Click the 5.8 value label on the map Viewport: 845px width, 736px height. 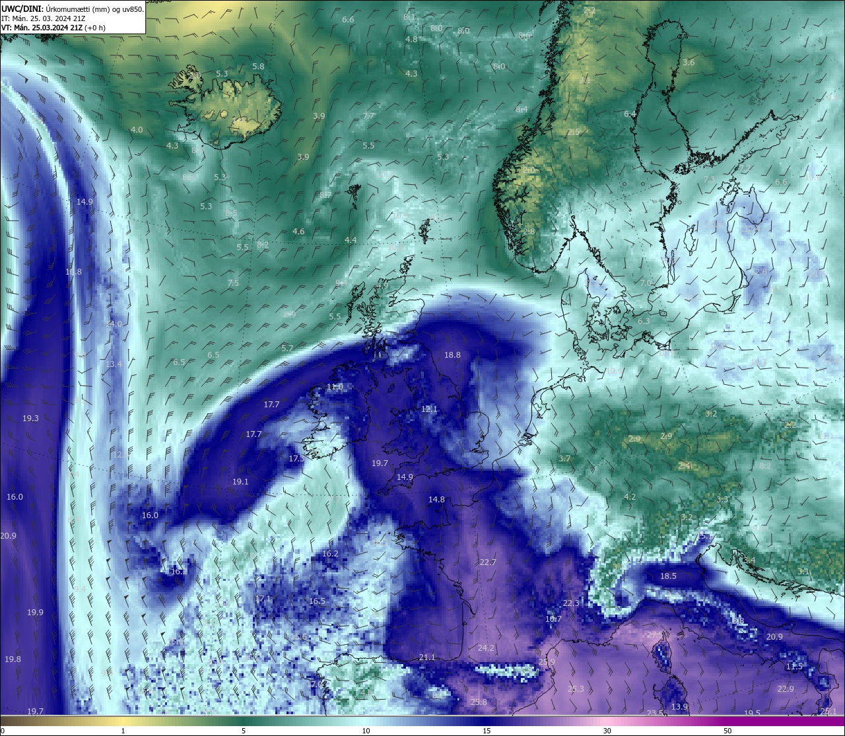(258, 66)
